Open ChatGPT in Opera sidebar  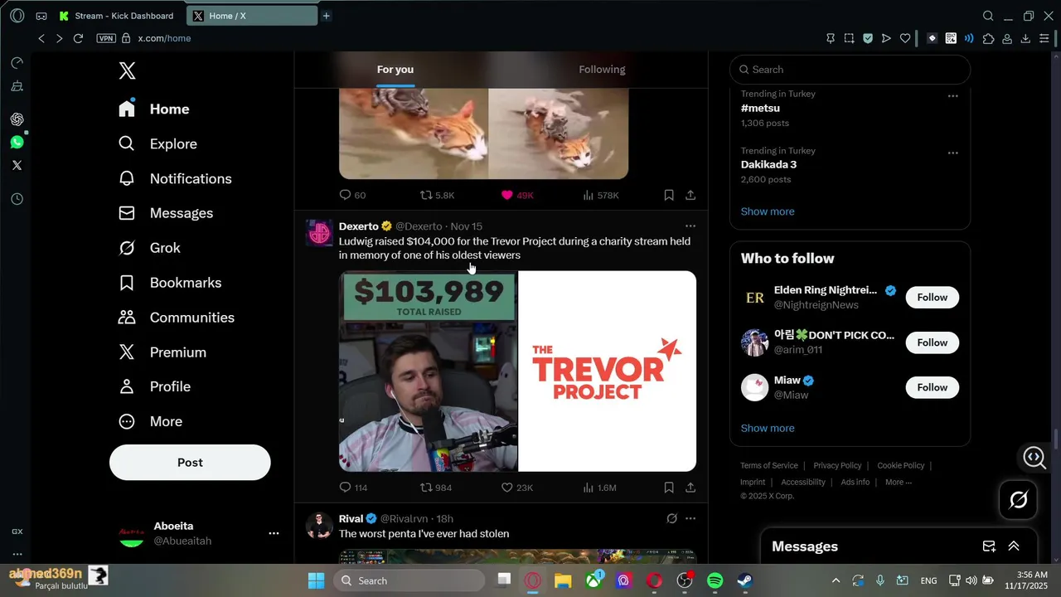[17, 119]
